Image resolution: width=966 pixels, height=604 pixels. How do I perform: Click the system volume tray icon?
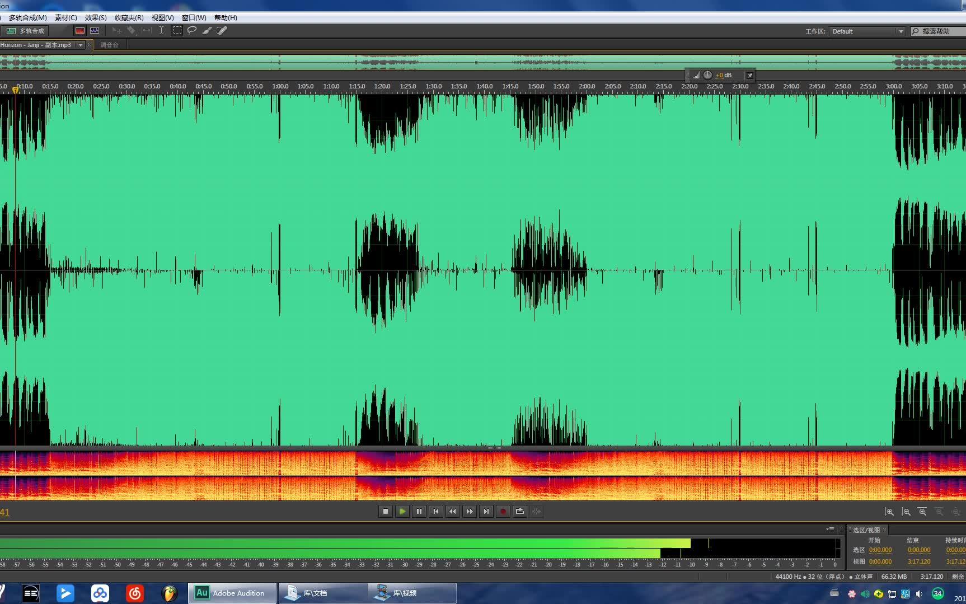coord(919,594)
